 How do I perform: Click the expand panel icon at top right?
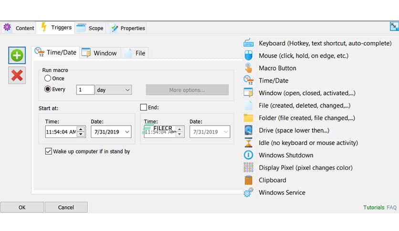[x=394, y=26]
